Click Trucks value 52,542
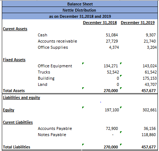Screen dimensions: 159x151 [x=113, y=72]
